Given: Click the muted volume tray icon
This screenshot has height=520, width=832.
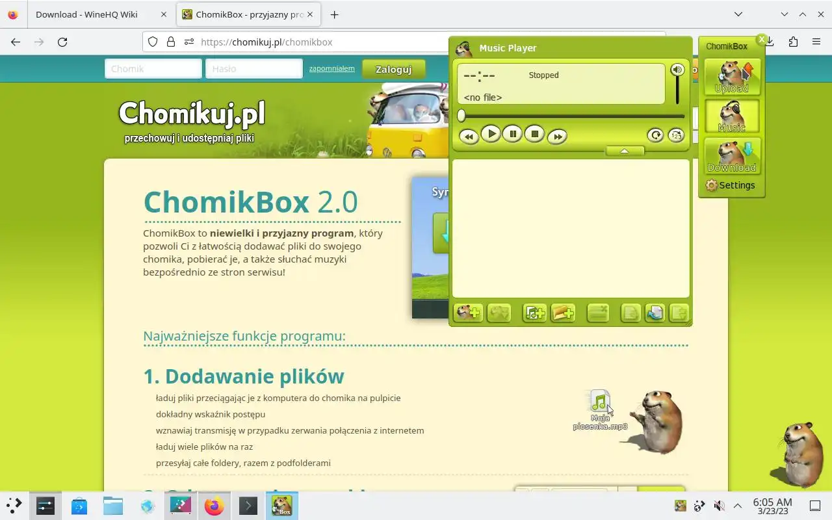Looking at the screenshot, I should tap(719, 505).
